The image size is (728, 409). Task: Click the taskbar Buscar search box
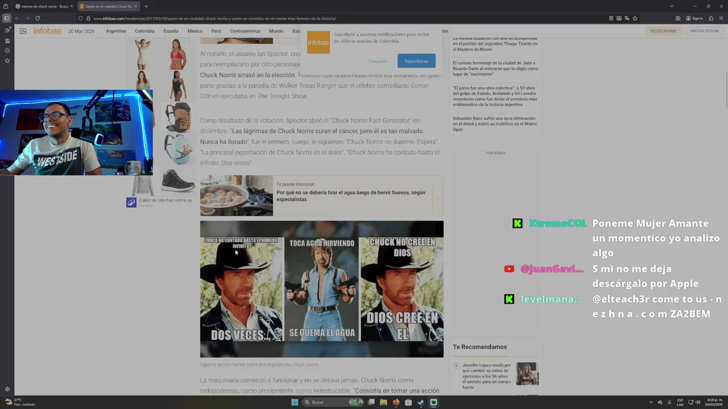click(x=333, y=402)
